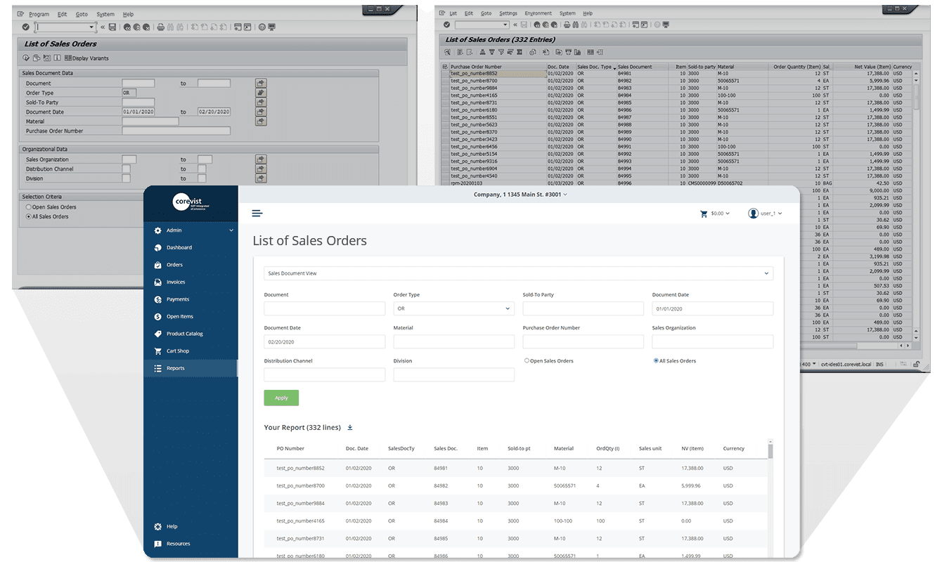The height and width of the screenshot is (562, 942).
Task: Open the Sales Document View dropdown
Action: [x=519, y=273]
